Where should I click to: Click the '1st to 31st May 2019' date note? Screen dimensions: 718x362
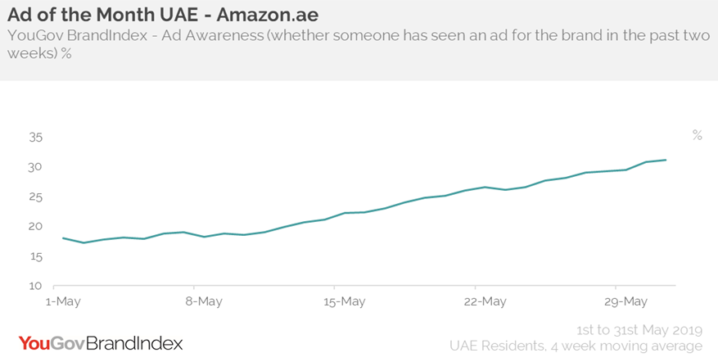coord(639,331)
